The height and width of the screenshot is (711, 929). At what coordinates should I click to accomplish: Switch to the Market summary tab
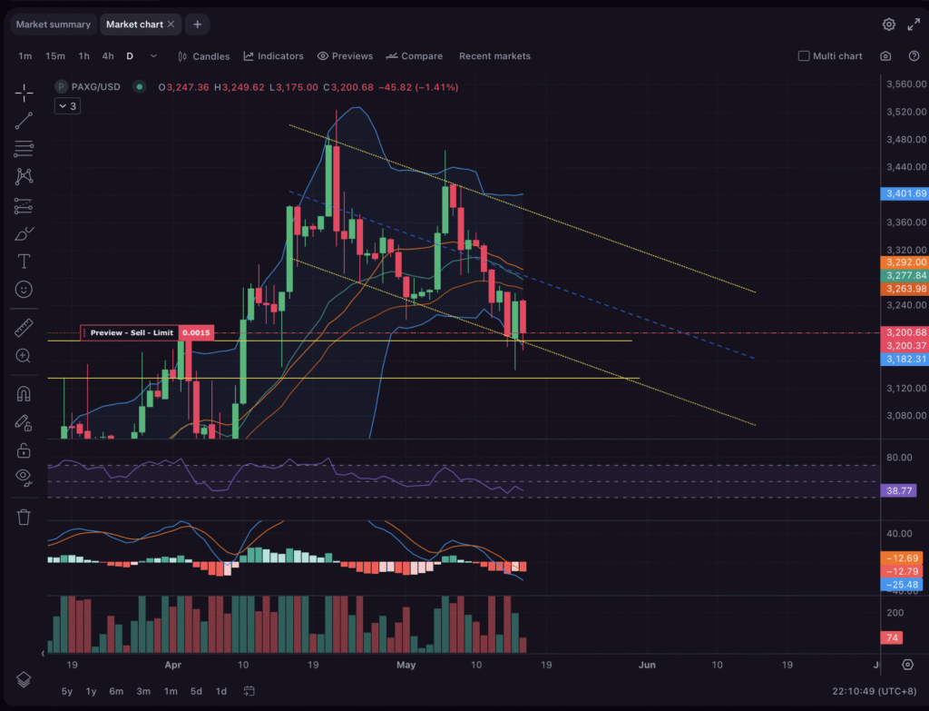[54, 25]
